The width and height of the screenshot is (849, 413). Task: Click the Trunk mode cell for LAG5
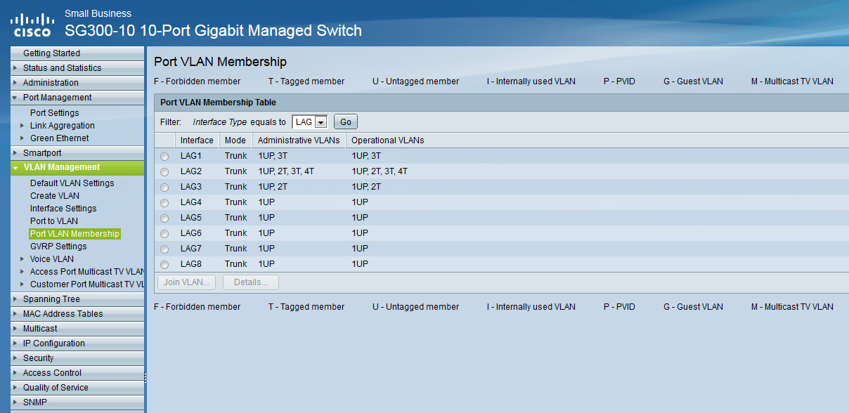(x=236, y=218)
